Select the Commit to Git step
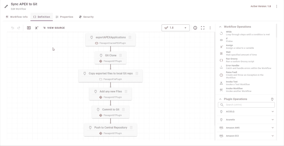The height and width of the screenshot is (146, 284). (110, 112)
